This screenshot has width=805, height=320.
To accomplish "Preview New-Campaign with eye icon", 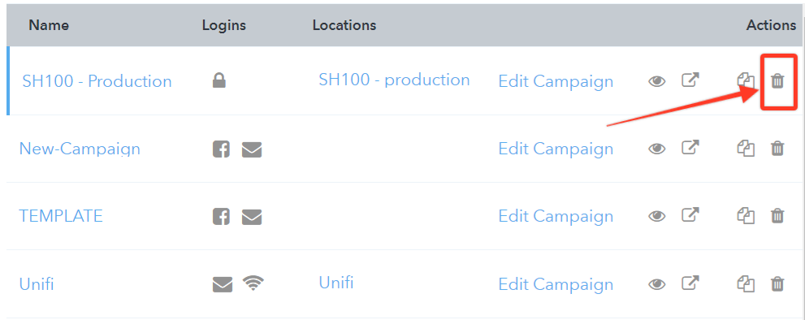I will pyautogui.click(x=656, y=149).
